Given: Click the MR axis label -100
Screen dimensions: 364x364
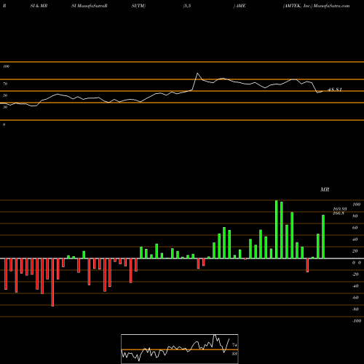Looking at the screenshot, I should (357, 321).
